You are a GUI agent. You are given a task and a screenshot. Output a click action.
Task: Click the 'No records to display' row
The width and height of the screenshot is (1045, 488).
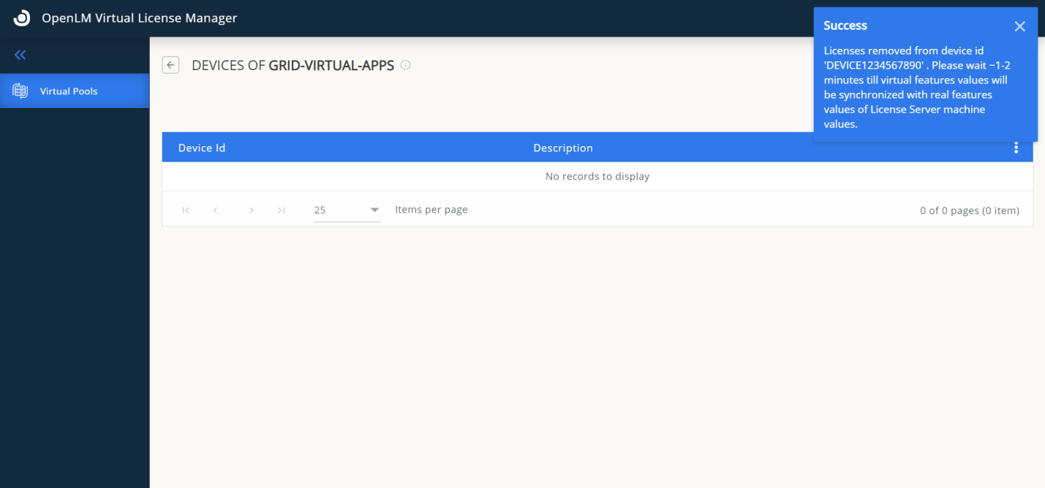597,176
